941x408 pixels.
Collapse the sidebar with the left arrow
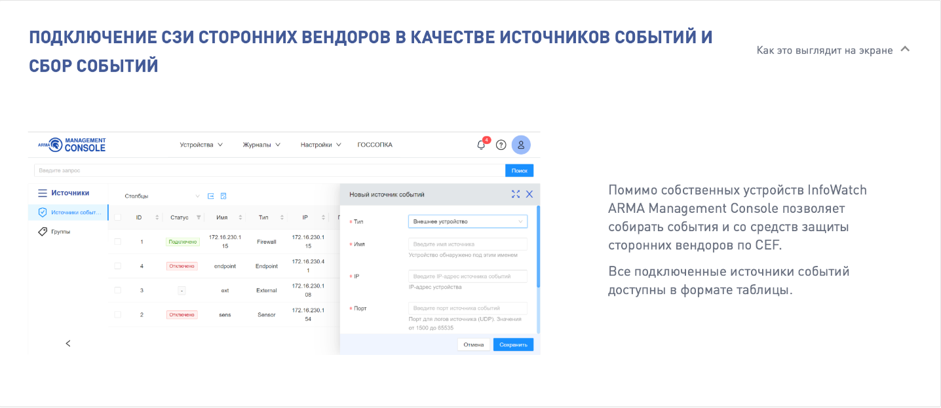[68, 343]
